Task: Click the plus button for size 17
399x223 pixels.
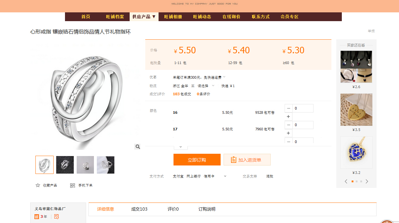Action: (289, 133)
